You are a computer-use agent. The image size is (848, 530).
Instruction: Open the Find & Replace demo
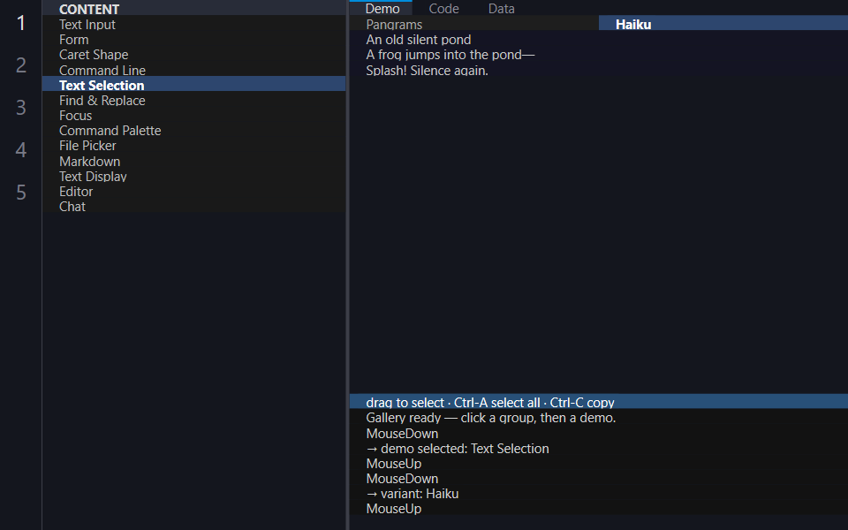click(193, 100)
